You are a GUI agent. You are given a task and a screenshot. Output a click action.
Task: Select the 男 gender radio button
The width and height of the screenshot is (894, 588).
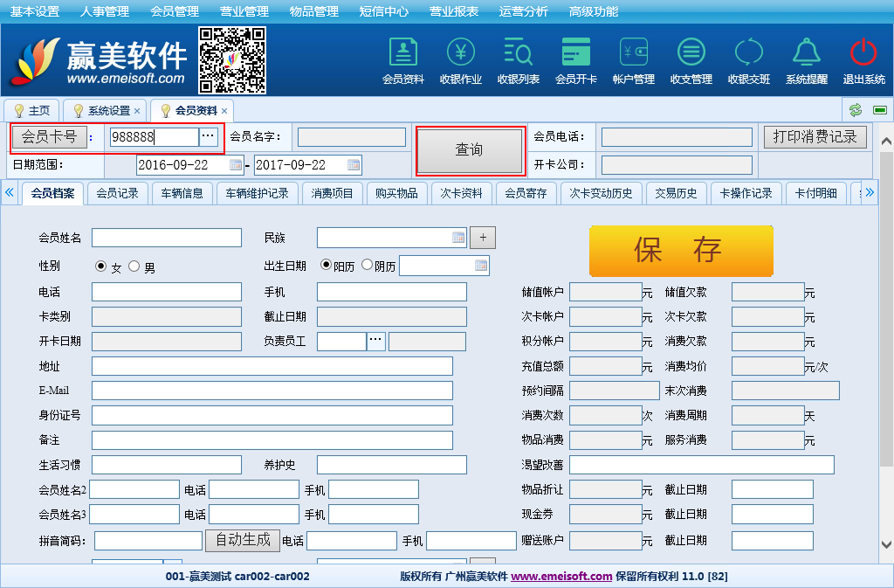tap(134, 266)
